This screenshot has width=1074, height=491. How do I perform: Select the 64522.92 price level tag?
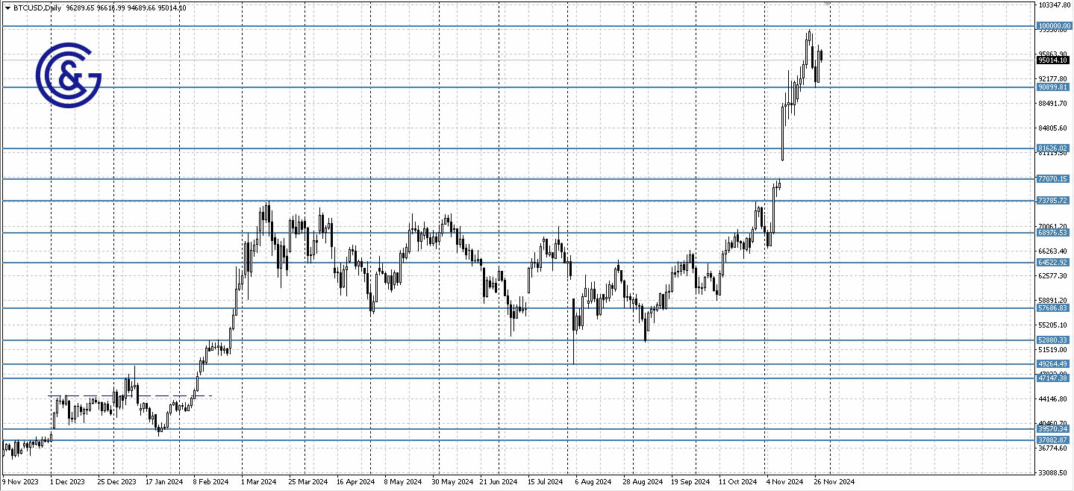click(x=1053, y=263)
